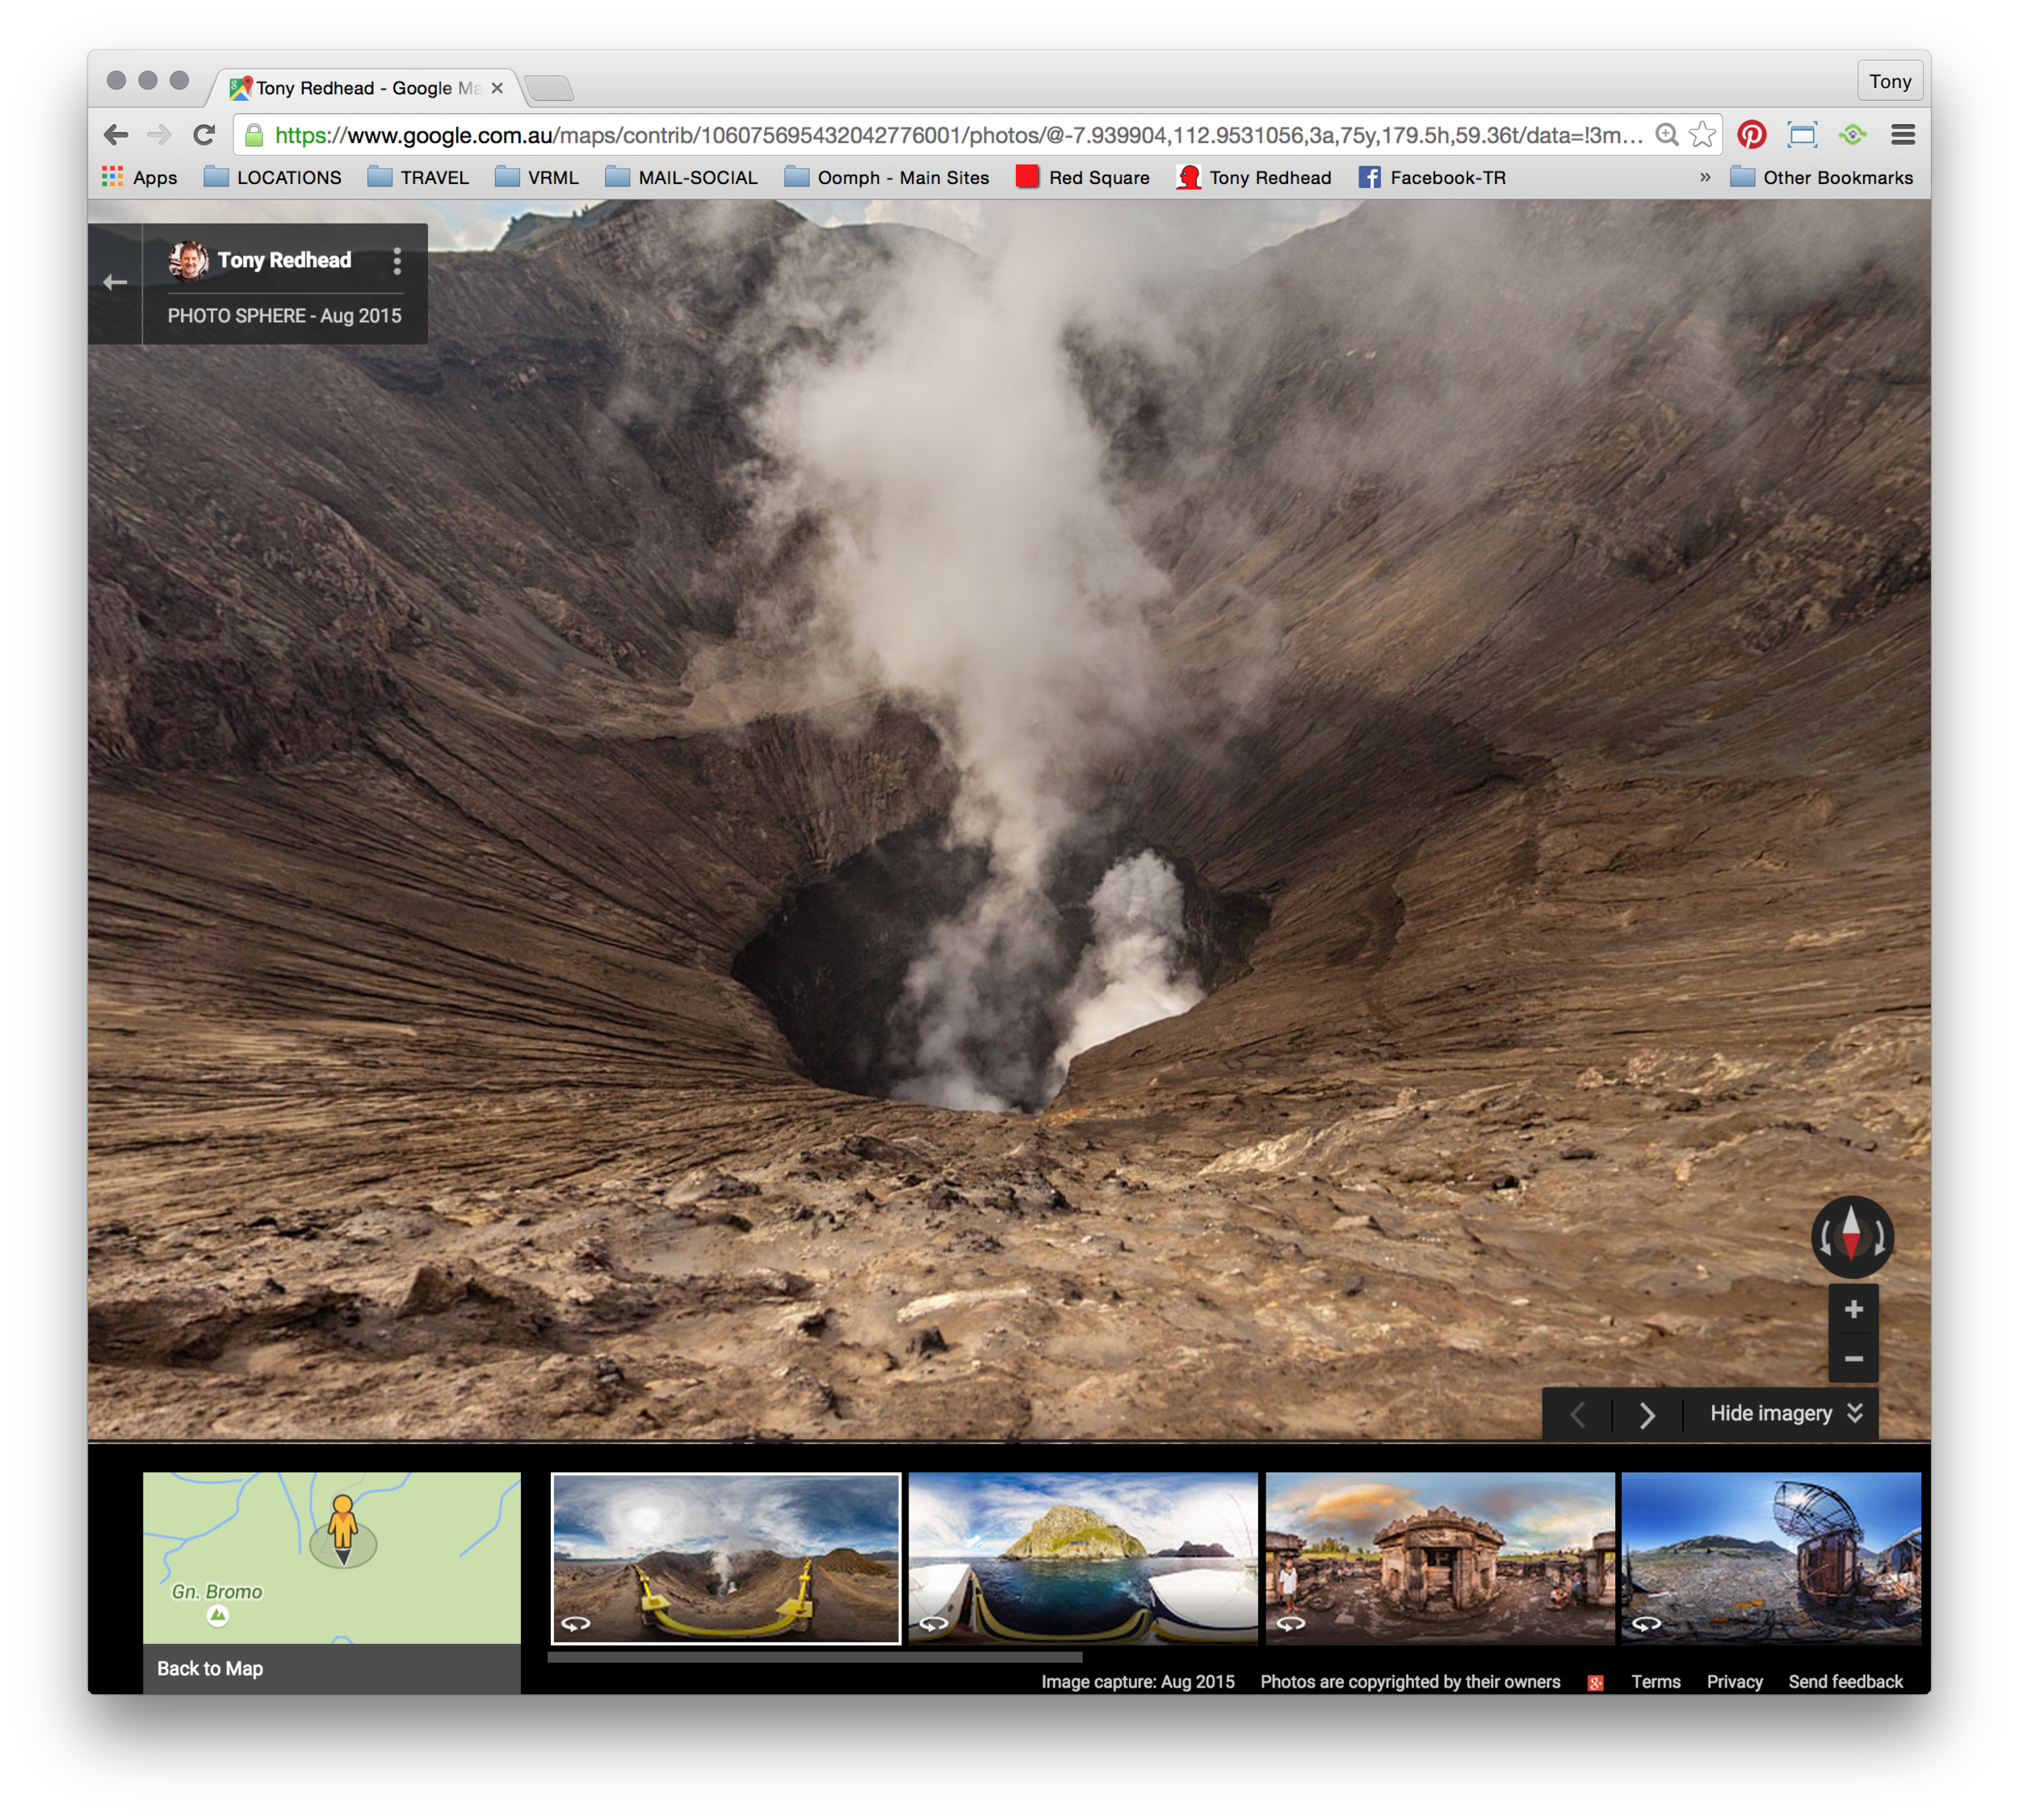Click Back to Map

210,1668
